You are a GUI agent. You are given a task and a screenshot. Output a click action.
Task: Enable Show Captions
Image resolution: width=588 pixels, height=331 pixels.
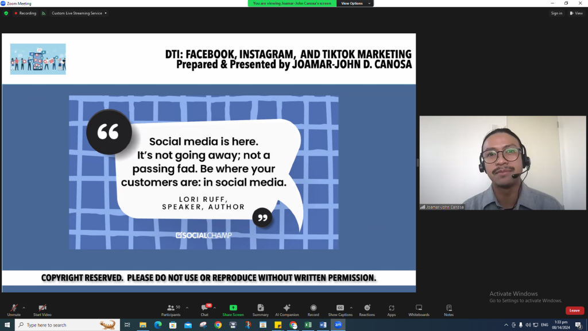tap(340, 310)
